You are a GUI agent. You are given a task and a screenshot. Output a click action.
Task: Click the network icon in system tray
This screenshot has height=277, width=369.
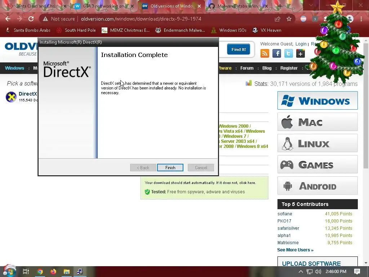(310, 272)
